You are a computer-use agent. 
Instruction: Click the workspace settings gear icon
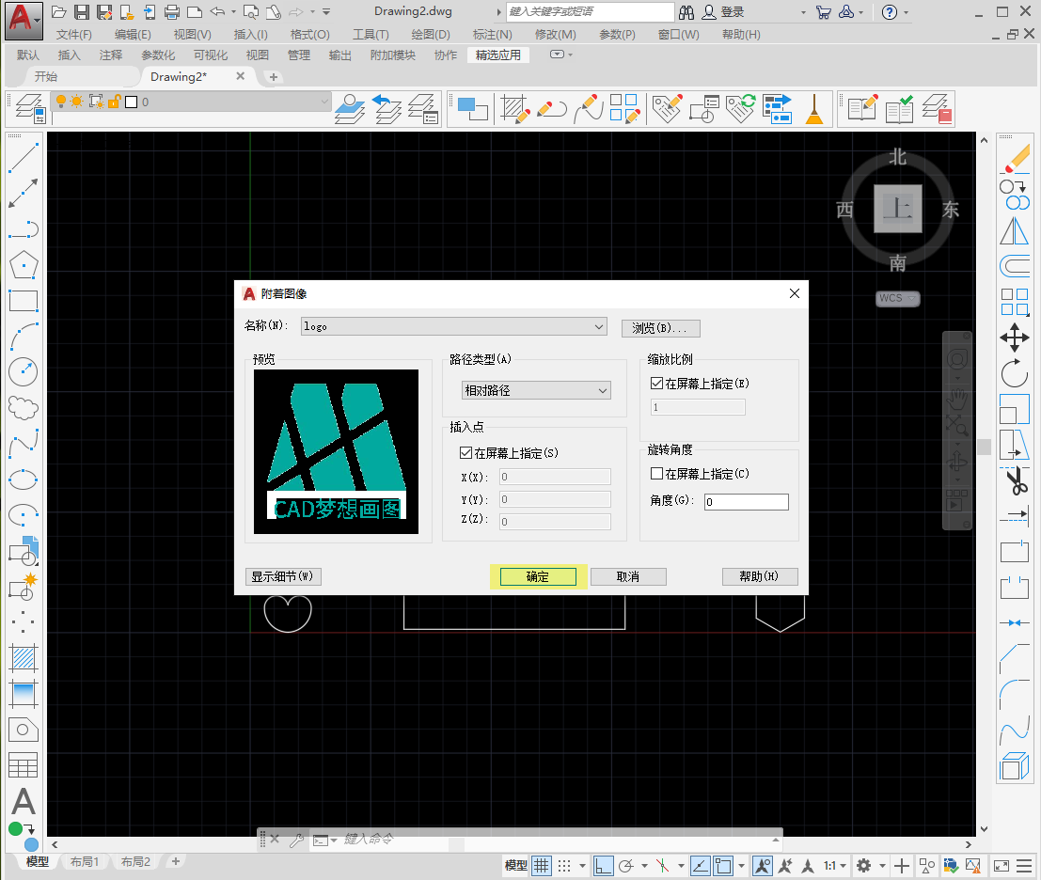pos(863,865)
